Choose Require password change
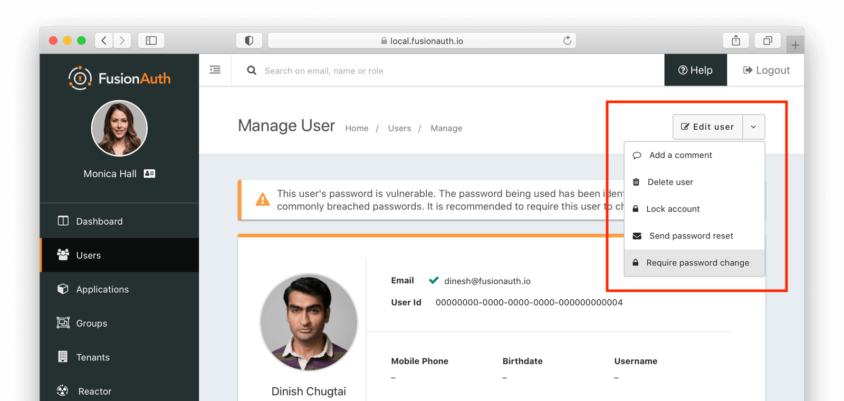 click(x=695, y=263)
